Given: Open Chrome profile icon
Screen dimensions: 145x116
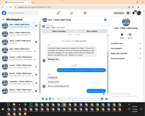Looking at the screenshot, I should pos(138,7).
